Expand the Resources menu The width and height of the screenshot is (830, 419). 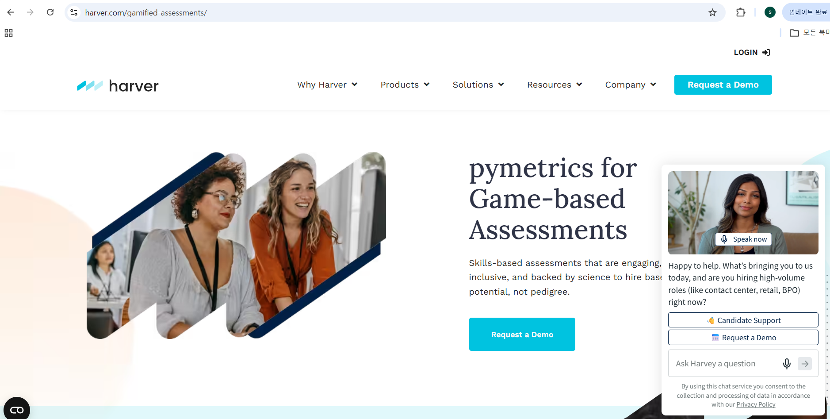(x=555, y=85)
